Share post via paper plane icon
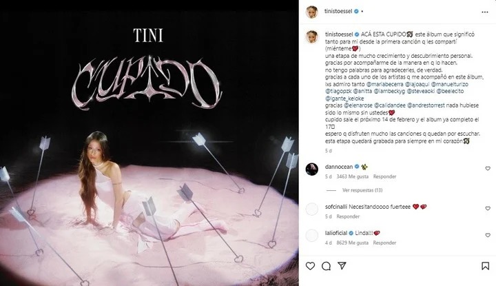496x286 pixels. [x=342, y=265]
